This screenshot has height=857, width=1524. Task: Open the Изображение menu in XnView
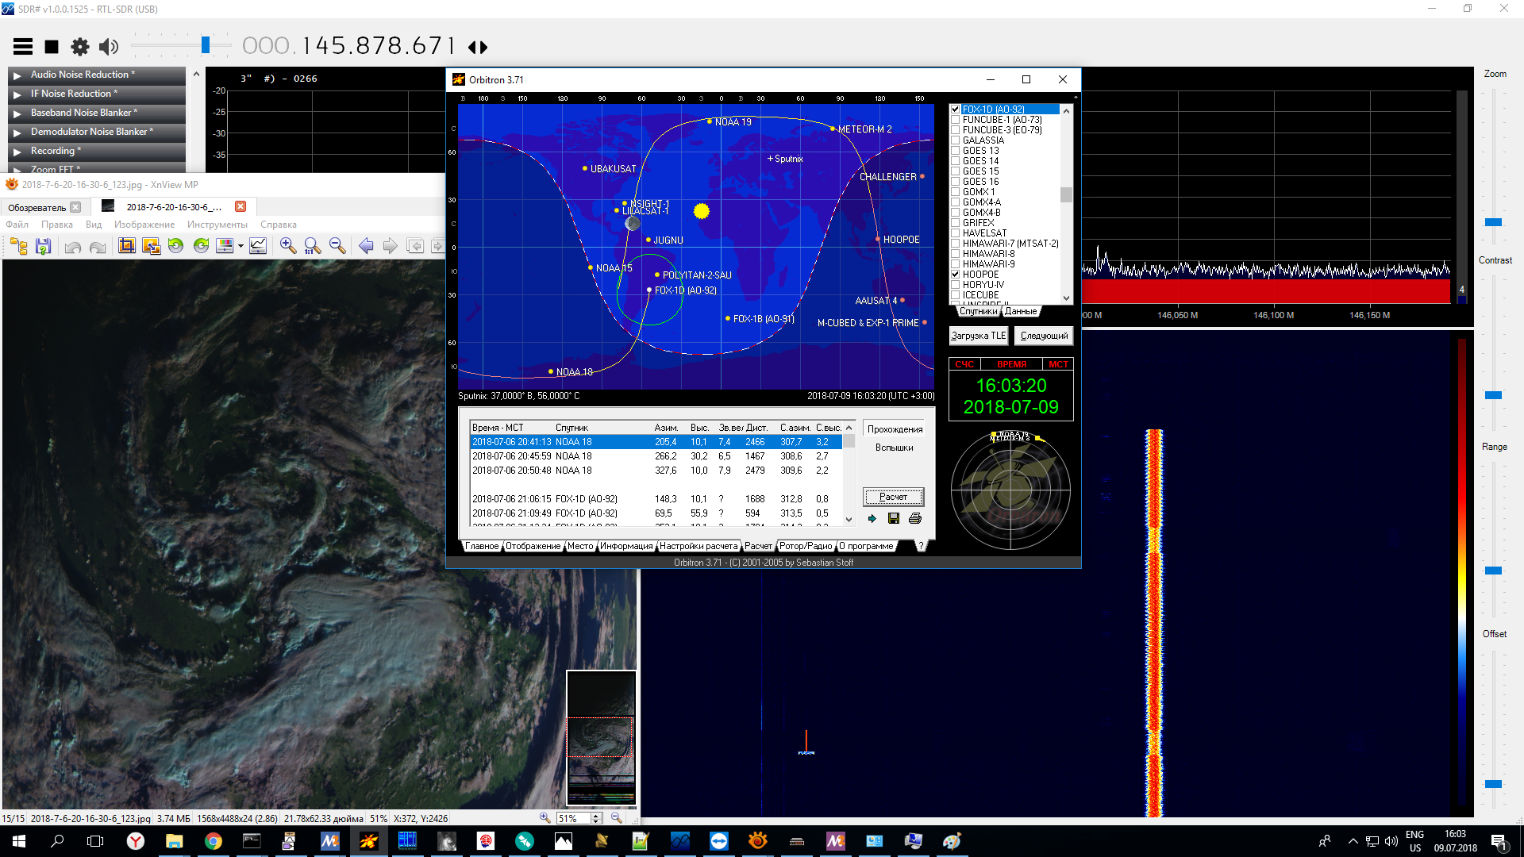click(x=144, y=225)
